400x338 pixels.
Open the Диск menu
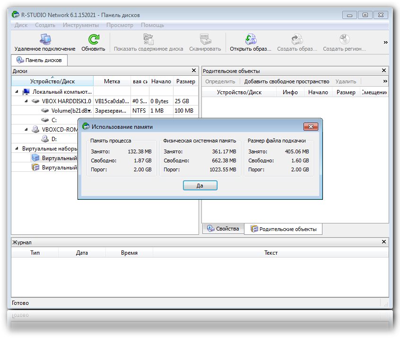coord(21,25)
